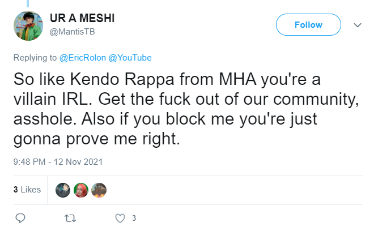View the first liker's dark avatar
The height and width of the screenshot is (231, 374).
pyautogui.click(x=63, y=190)
